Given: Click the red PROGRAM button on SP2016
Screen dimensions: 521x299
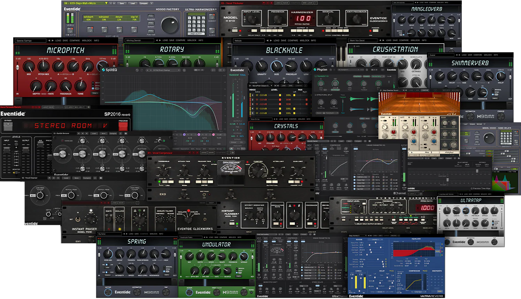Looking at the screenshot, I should click(x=123, y=126).
